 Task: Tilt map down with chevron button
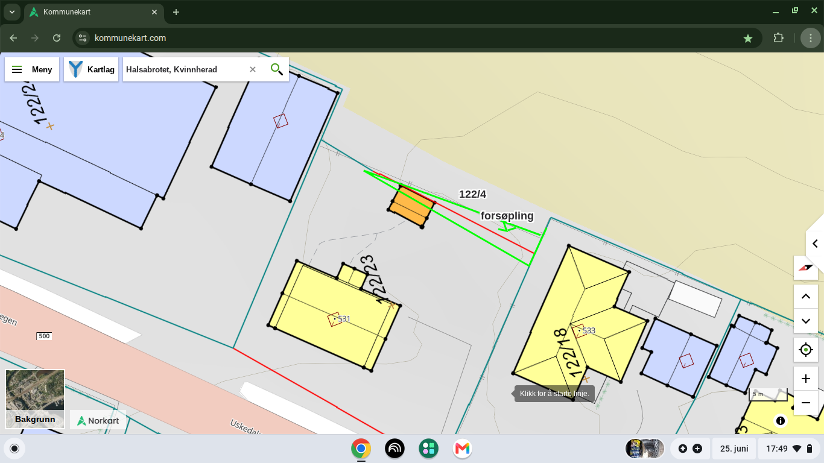(x=806, y=321)
